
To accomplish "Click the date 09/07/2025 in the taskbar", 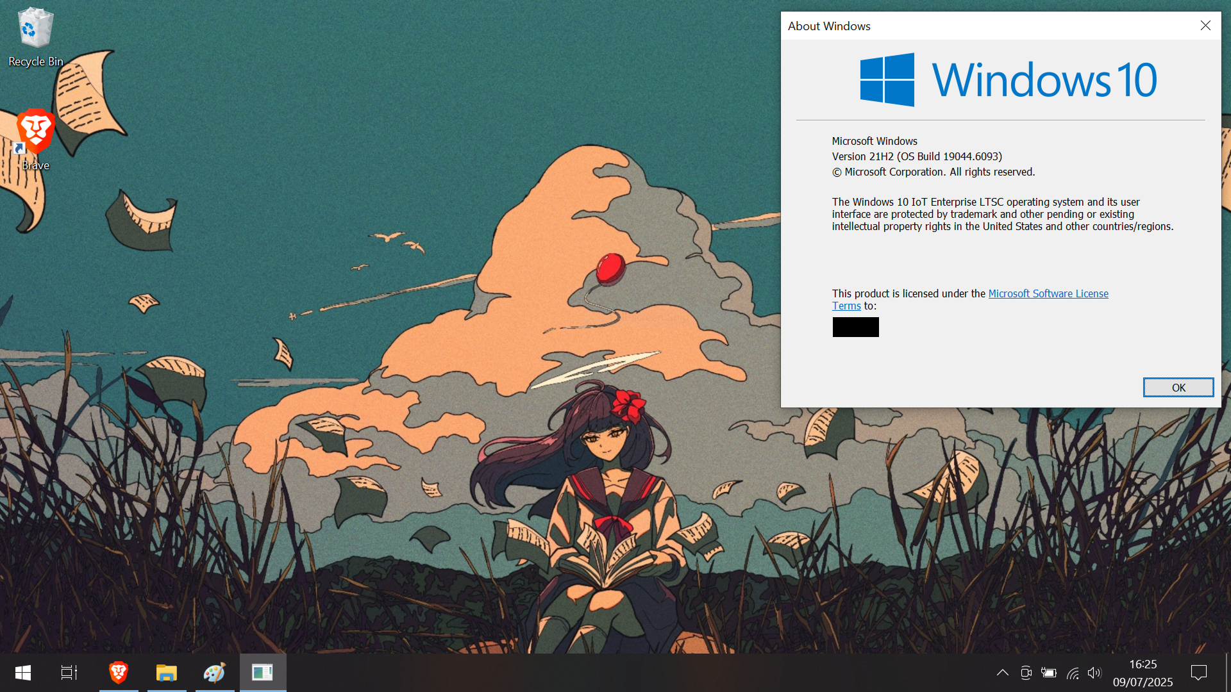I will click(1143, 682).
